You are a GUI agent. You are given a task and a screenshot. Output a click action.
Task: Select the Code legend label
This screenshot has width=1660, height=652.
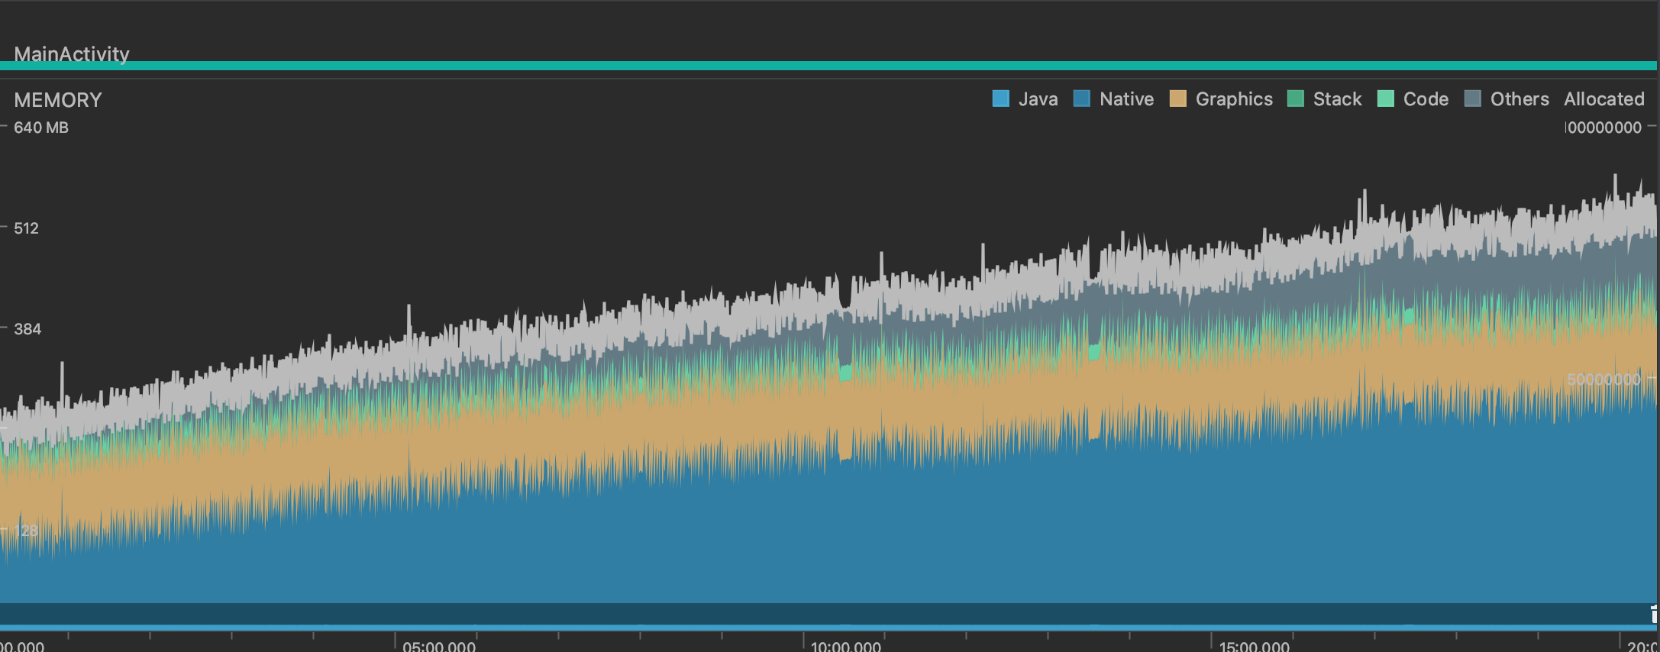[x=1426, y=99]
